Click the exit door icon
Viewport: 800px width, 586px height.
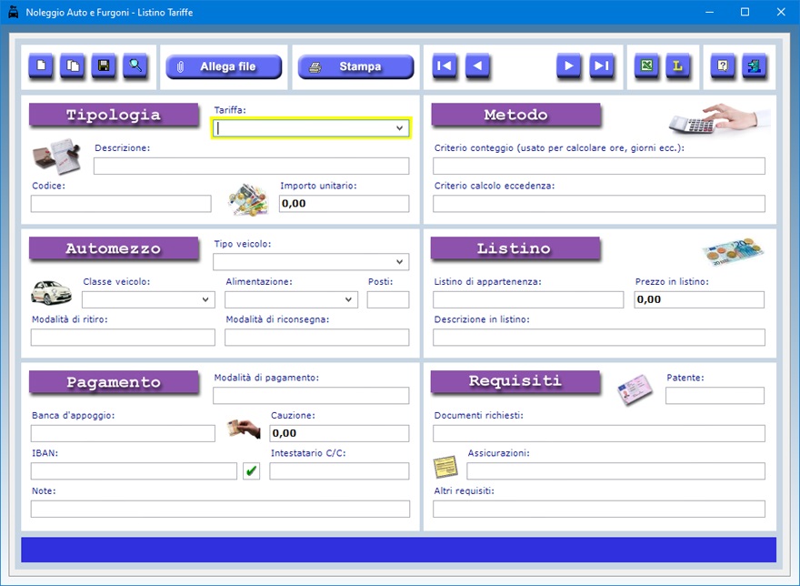tap(755, 66)
